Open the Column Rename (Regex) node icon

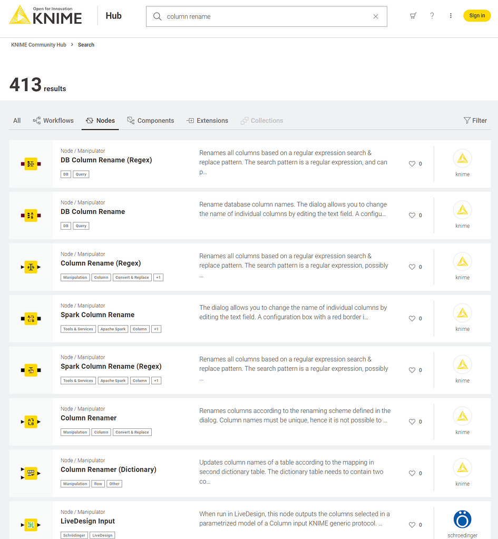(30, 267)
